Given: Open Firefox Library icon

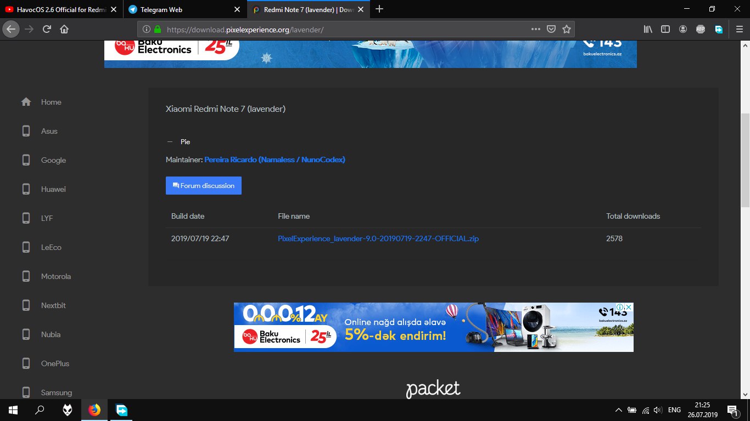Looking at the screenshot, I should coord(648,29).
